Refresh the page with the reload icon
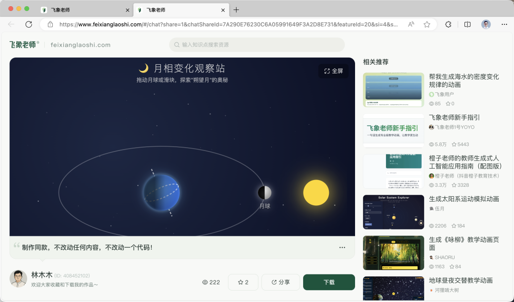Viewport: 514px width, 302px height. 28,24
